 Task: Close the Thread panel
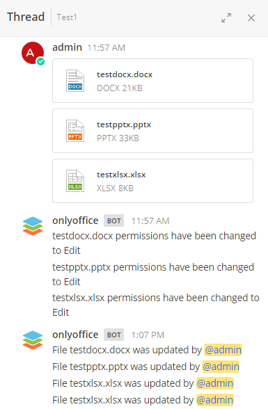[251, 18]
